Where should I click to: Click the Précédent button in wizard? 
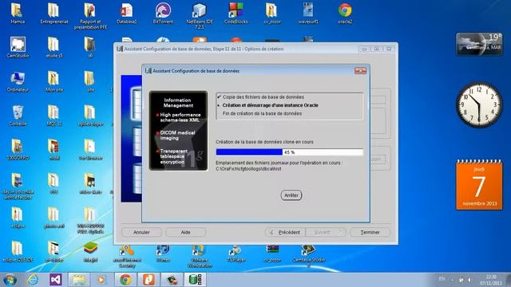(x=285, y=232)
